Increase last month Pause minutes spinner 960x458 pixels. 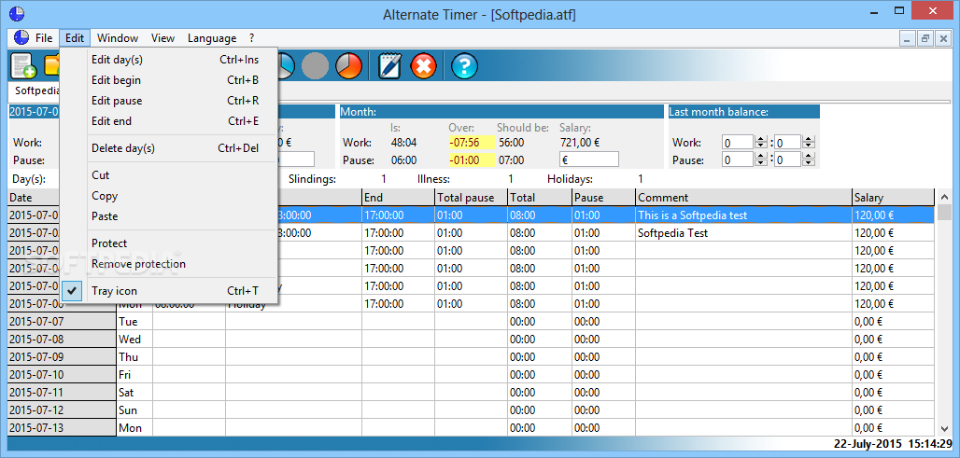[808, 157]
